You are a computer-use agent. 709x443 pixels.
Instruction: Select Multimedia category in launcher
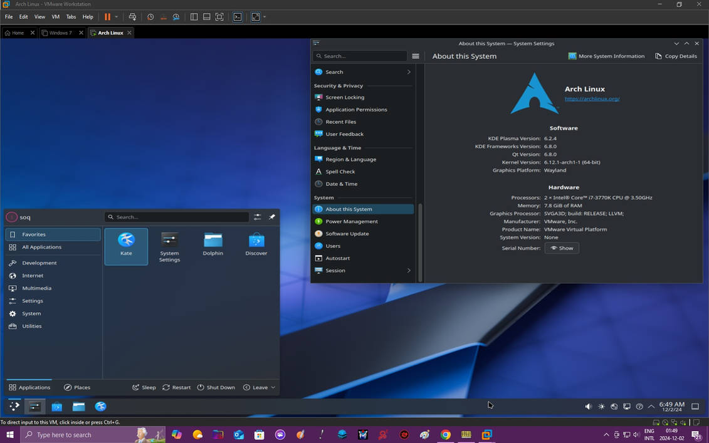tap(53, 288)
